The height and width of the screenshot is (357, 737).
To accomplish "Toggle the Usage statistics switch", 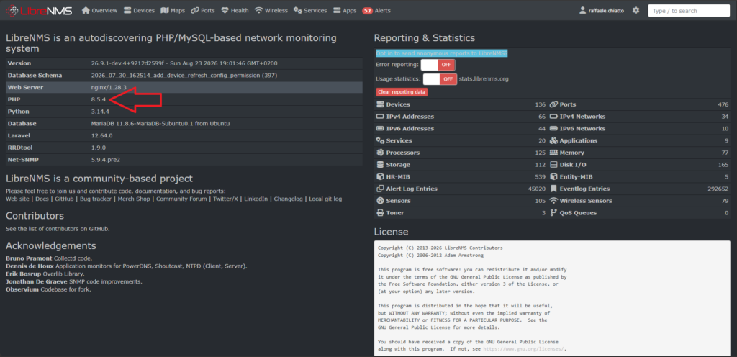I will (440, 79).
